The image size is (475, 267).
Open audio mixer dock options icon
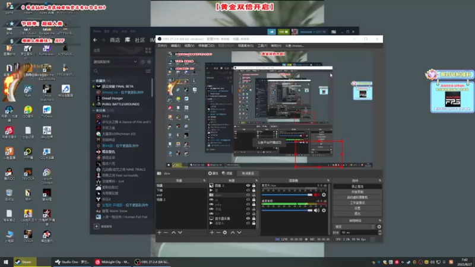point(328,180)
